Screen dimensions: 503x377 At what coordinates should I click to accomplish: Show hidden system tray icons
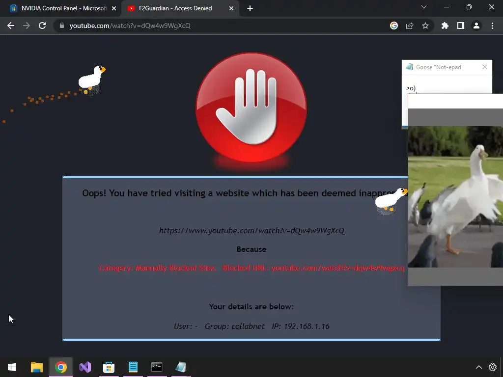click(x=478, y=367)
